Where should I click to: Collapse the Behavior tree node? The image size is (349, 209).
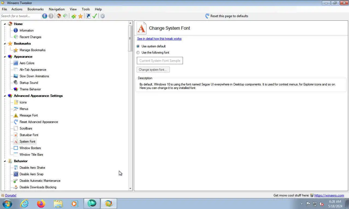click(x=5, y=161)
